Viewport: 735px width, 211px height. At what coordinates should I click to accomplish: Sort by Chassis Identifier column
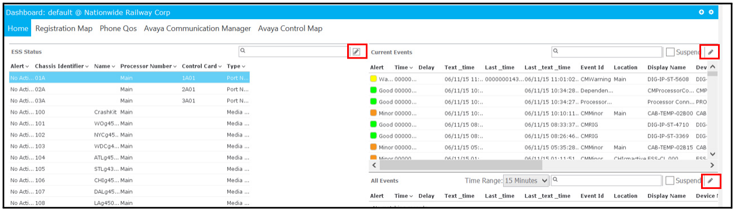point(62,66)
